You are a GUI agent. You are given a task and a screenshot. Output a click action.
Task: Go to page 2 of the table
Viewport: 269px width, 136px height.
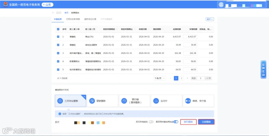[x=181, y=78]
